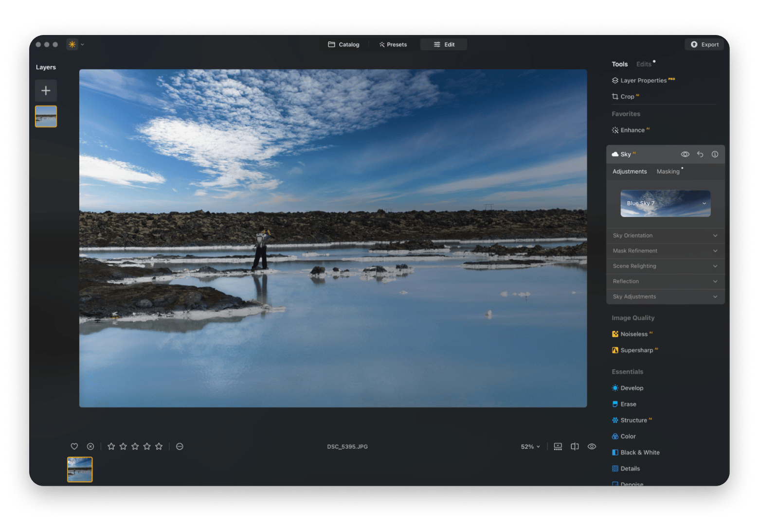Select the DSC_5395 thumbnail in the filmstrip

pyautogui.click(x=79, y=469)
